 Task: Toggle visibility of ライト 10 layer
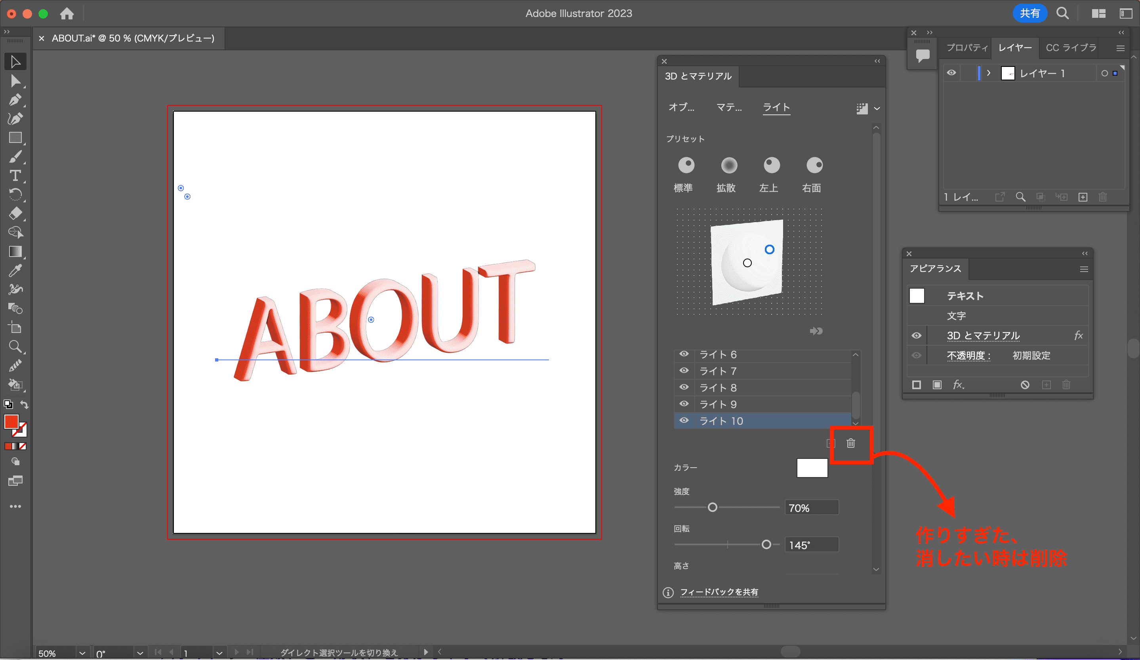[x=683, y=420]
